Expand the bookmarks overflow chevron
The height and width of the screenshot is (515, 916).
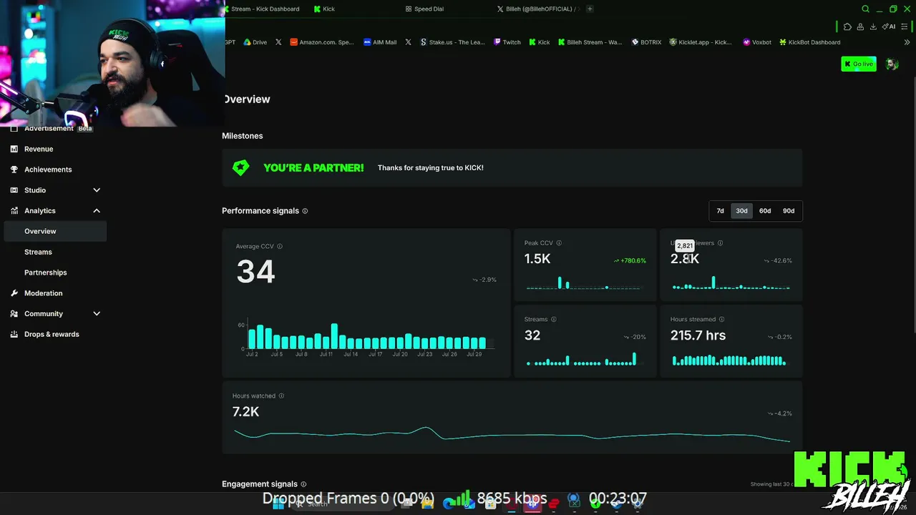click(907, 42)
